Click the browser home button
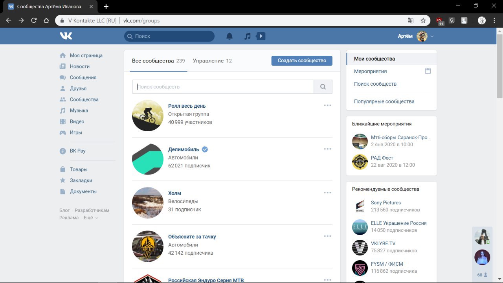The width and height of the screenshot is (503, 283). point(46,20)
